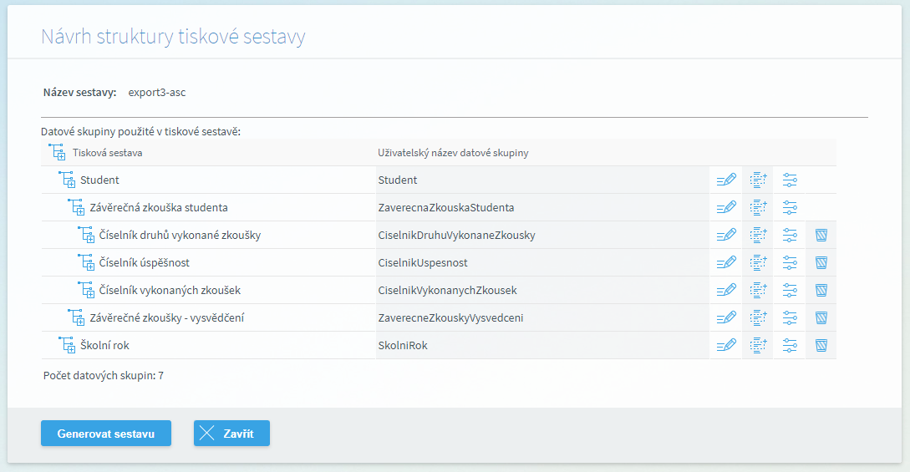Remove the CiselnikVykonanychZkousek row

[x=821, y=290]
